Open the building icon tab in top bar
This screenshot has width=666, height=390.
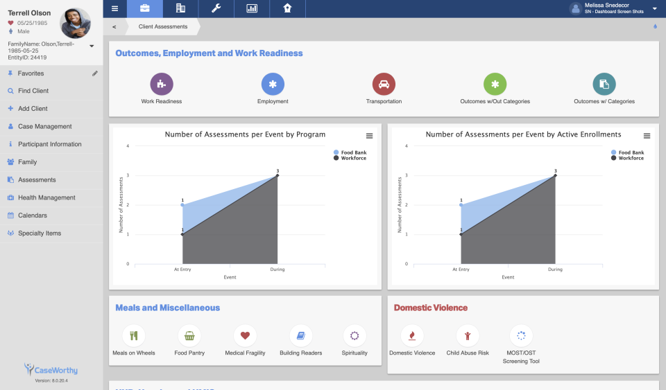180,8
